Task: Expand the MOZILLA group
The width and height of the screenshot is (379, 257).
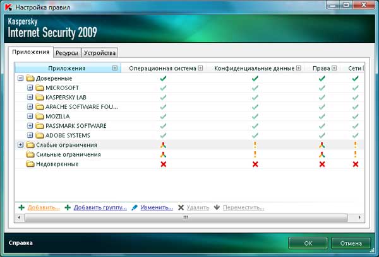Action: pos(30,116)
